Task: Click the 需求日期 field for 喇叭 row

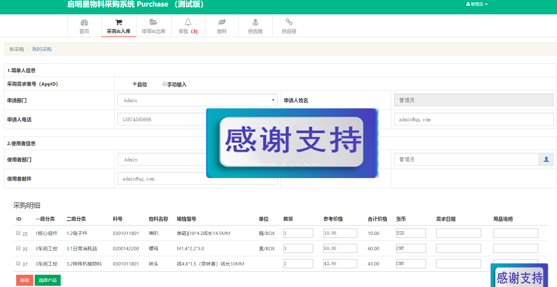Action: coord(459,233)
